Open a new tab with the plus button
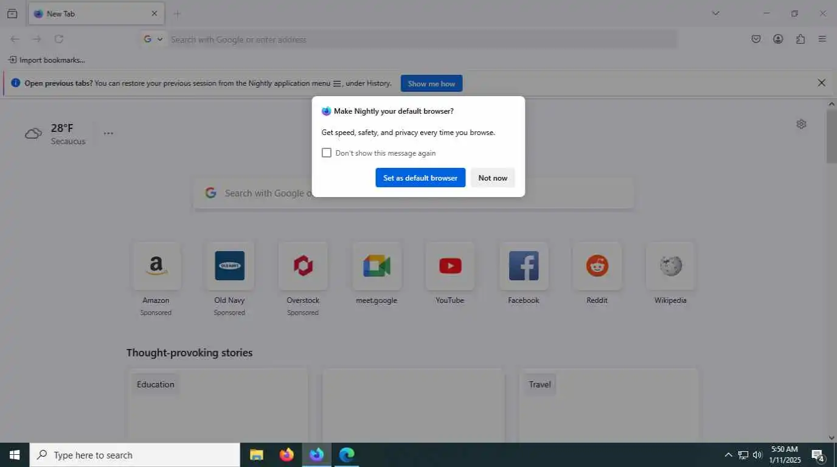The width and height of the screenshot is (837, 467). [177, 13]
